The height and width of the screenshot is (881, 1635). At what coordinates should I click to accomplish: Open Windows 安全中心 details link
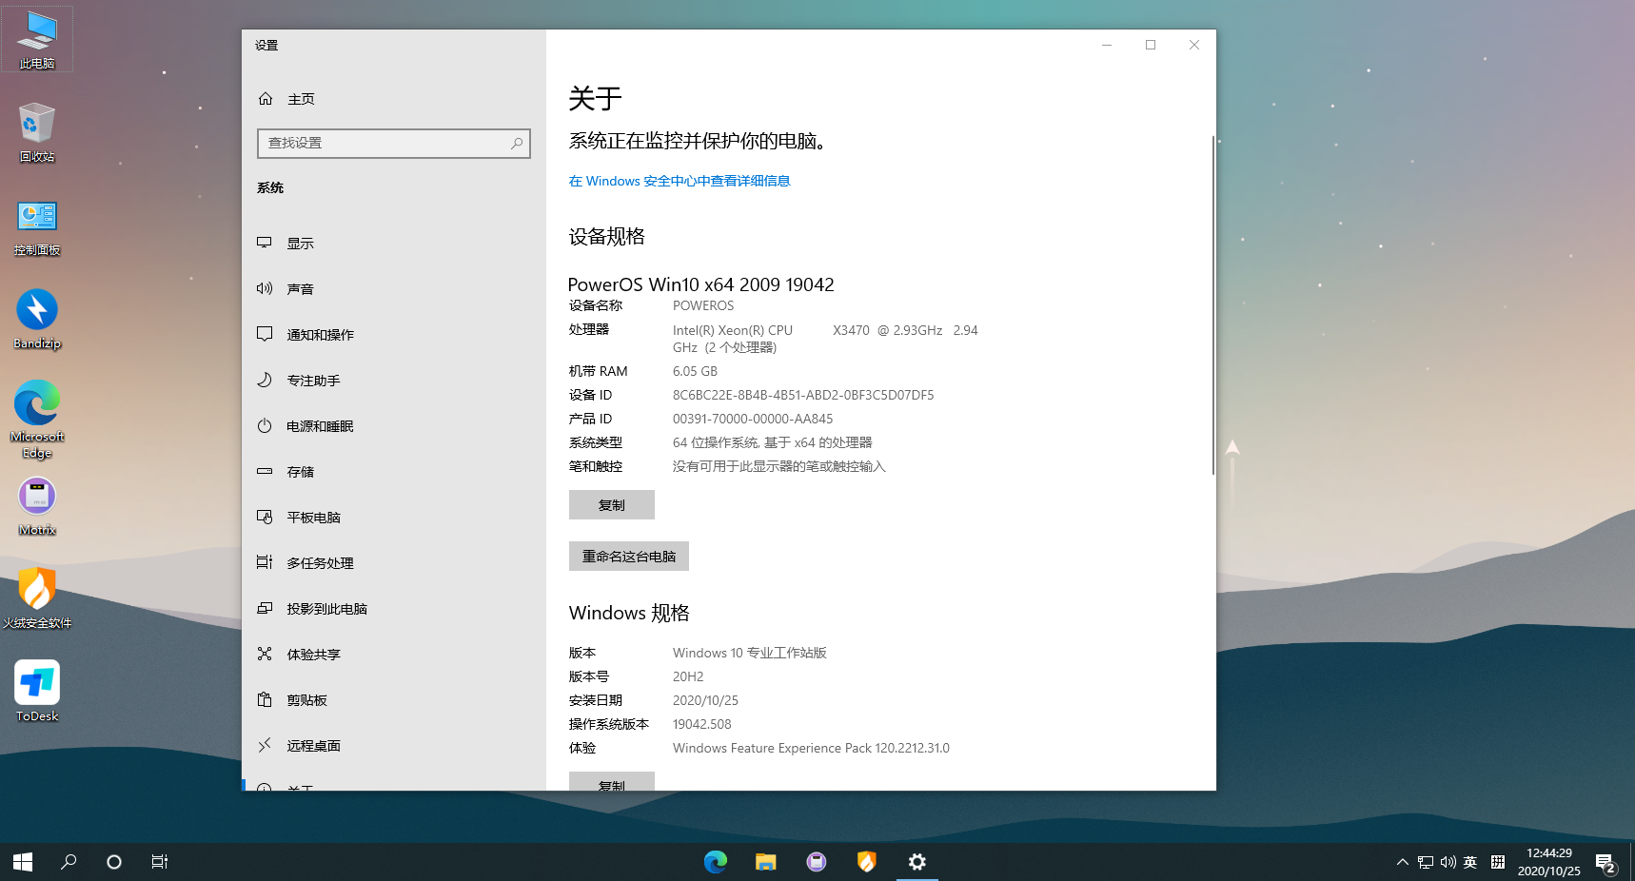680,181
